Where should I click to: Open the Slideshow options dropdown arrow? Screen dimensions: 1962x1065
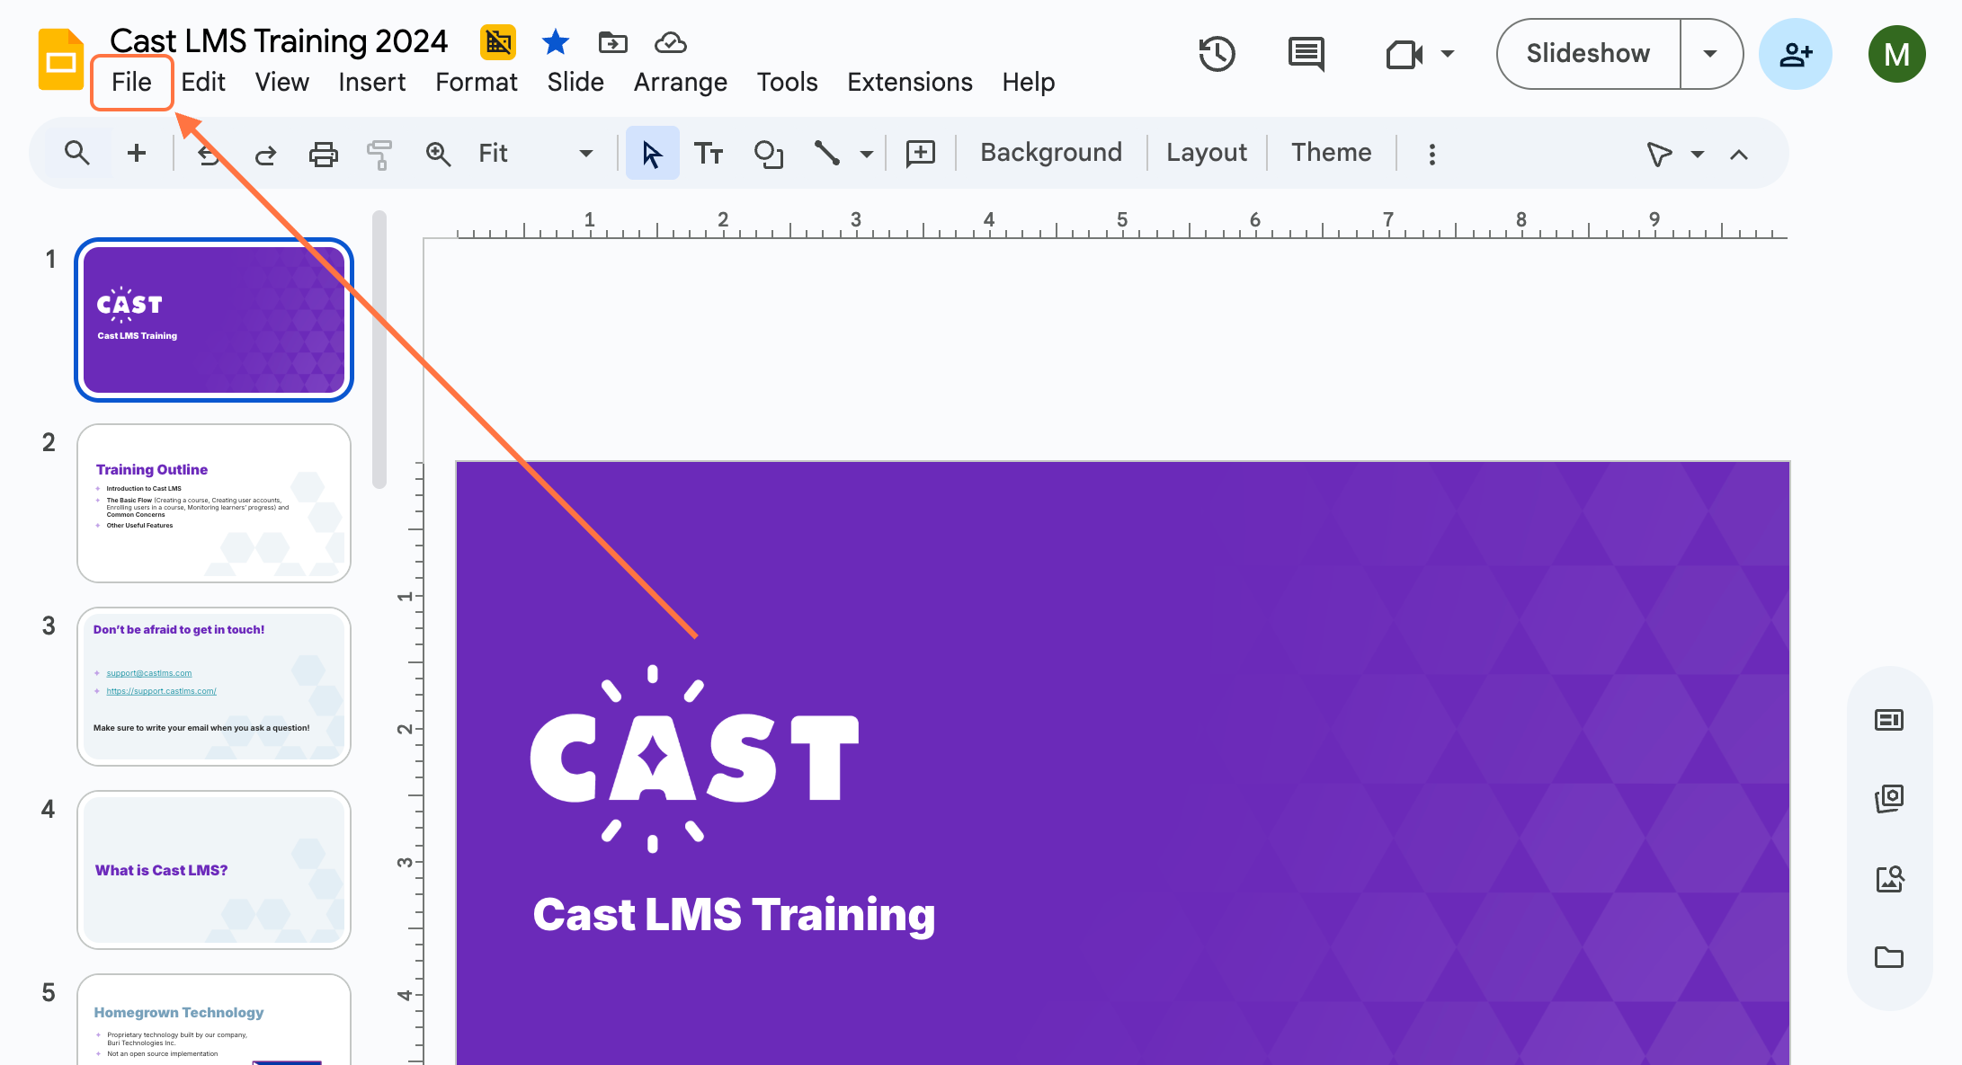point(1710,54)
